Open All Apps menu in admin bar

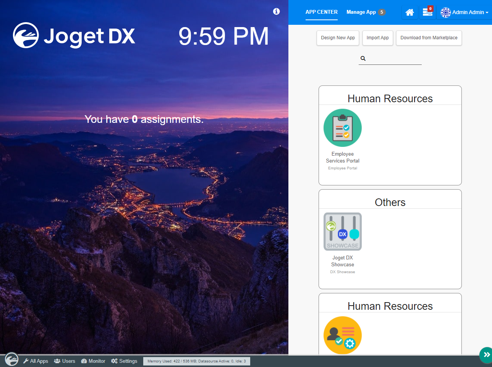pyautogui.click(x=36, y=361)
